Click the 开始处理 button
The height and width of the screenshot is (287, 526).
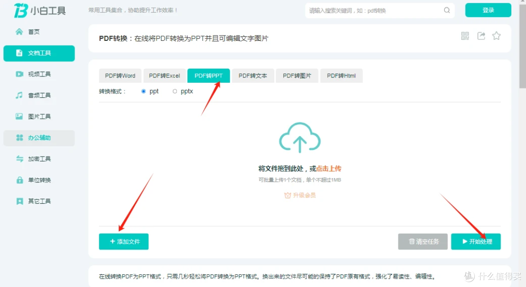(476, 241)
